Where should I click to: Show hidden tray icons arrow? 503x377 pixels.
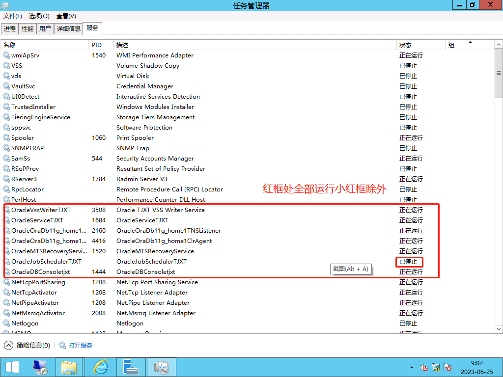point(412,367)
